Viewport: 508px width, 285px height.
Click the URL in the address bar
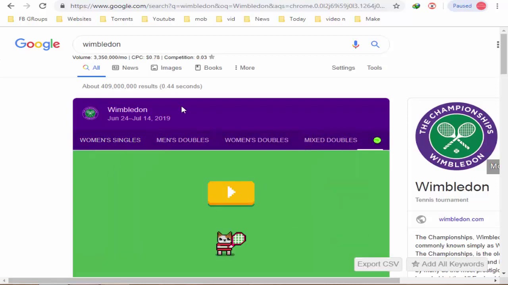pyautogui.click(x=227, y=6)
